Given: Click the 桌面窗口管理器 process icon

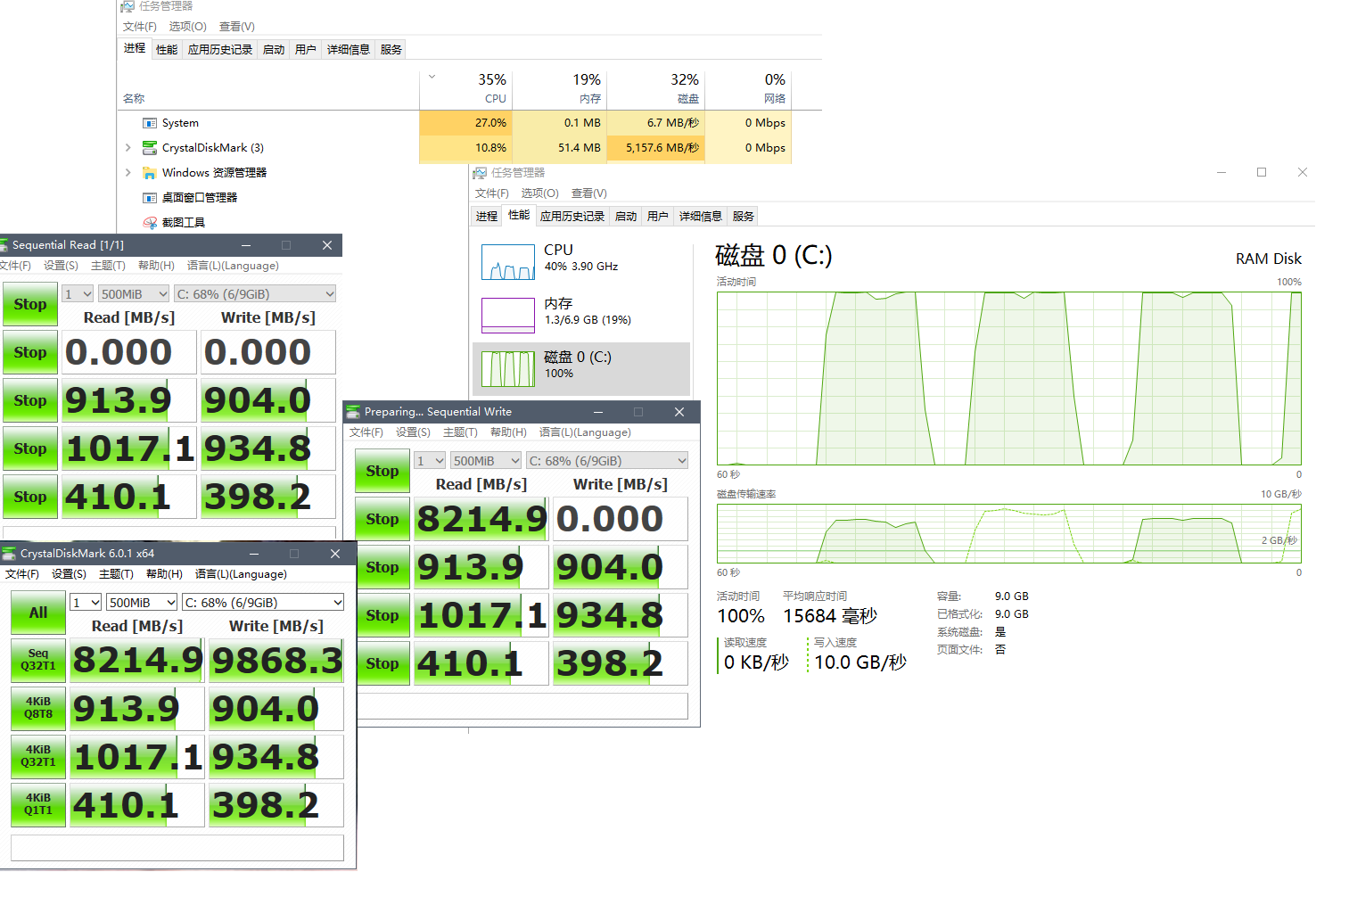Looking at the screenshot, I should [x=150, y=198].
